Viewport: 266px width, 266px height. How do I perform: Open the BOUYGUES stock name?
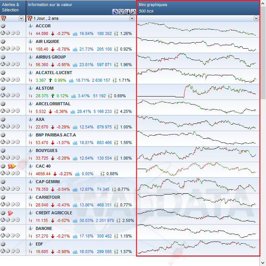tap(46, 150)
